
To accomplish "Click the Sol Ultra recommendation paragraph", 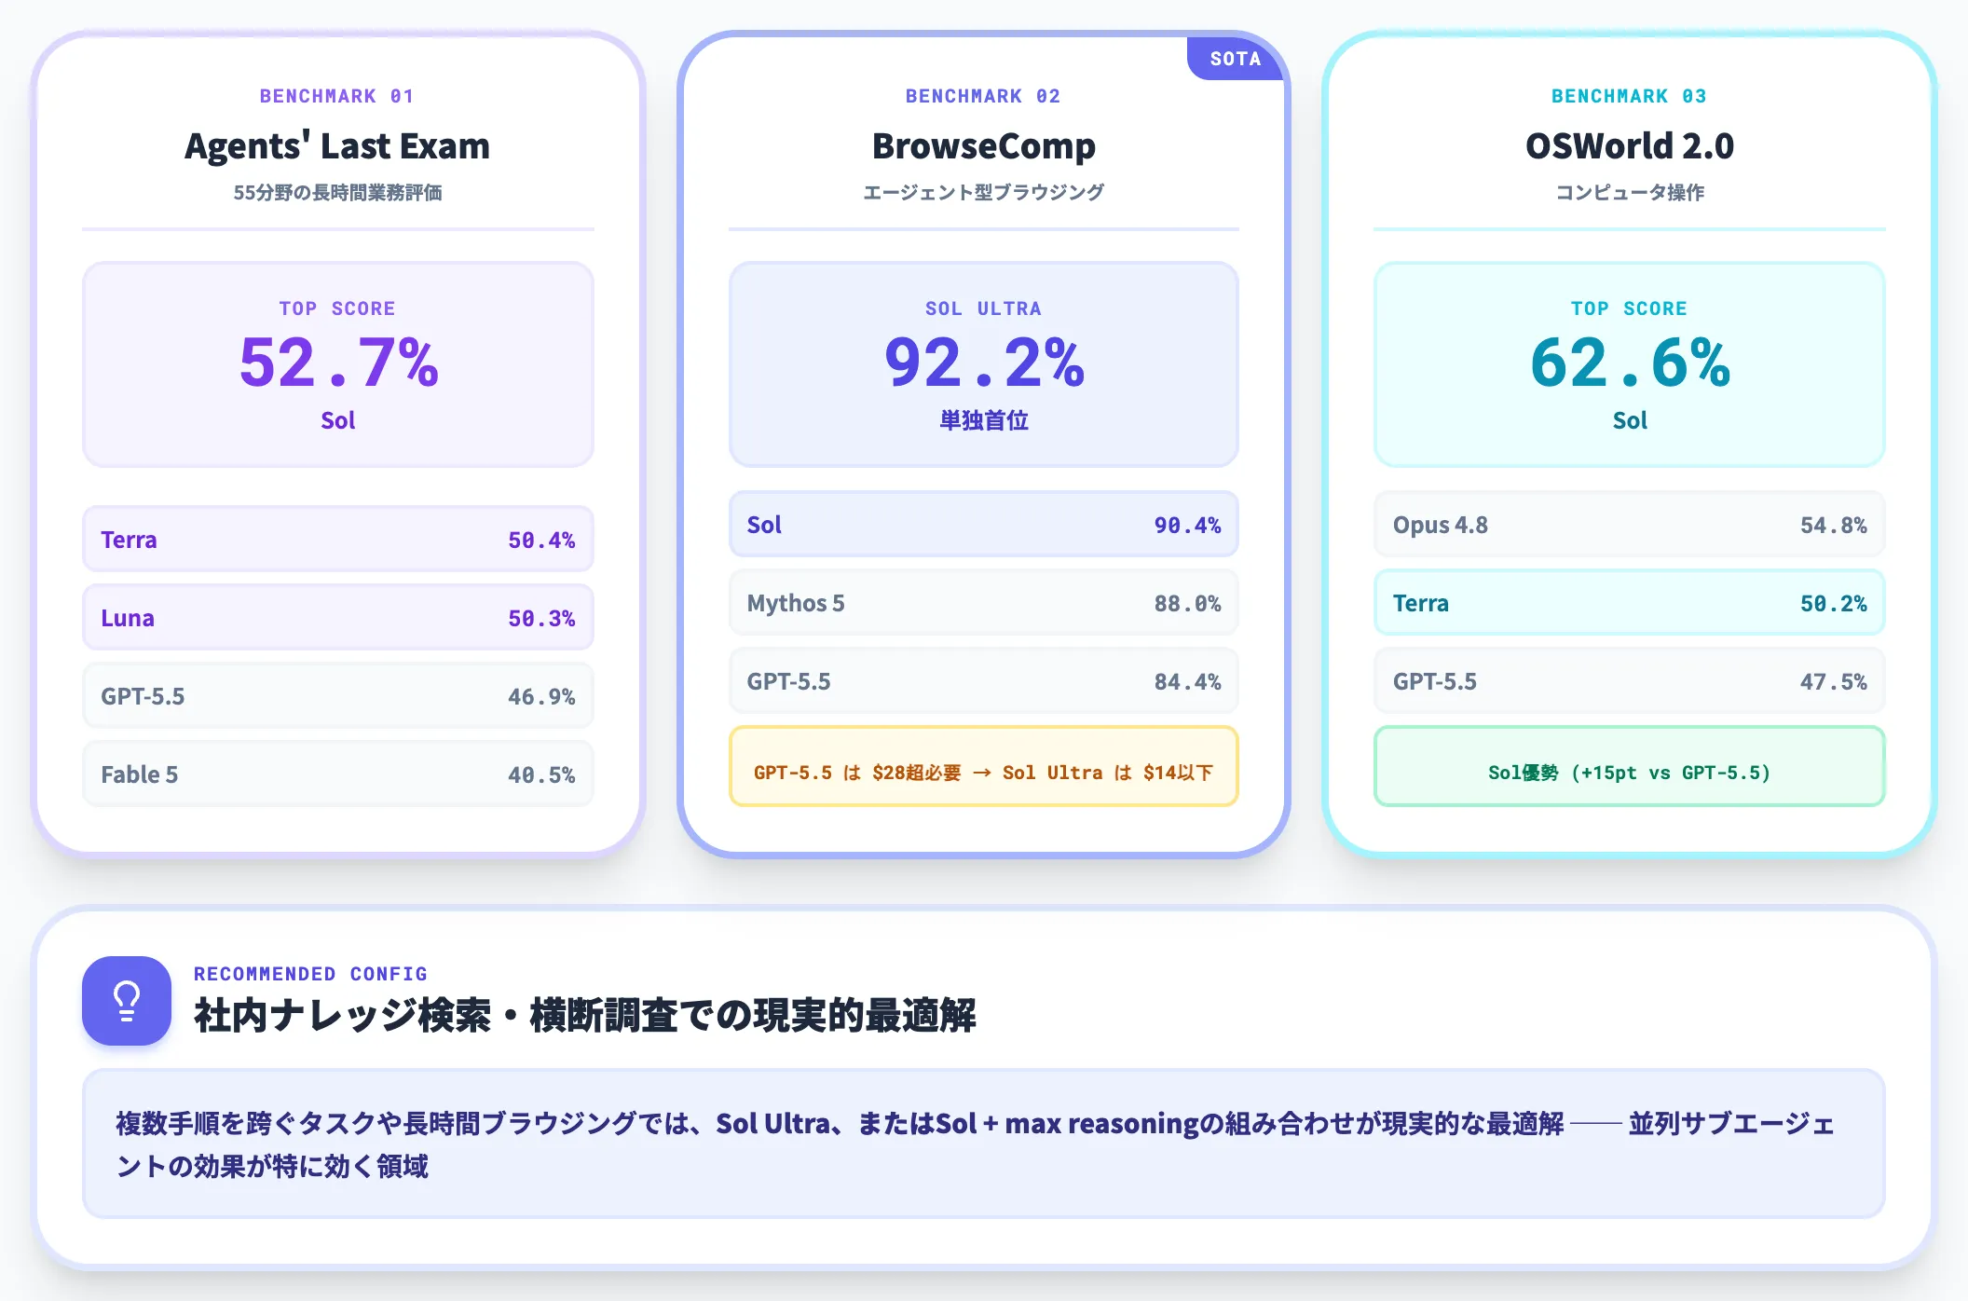I will [x=984, y=1144].
